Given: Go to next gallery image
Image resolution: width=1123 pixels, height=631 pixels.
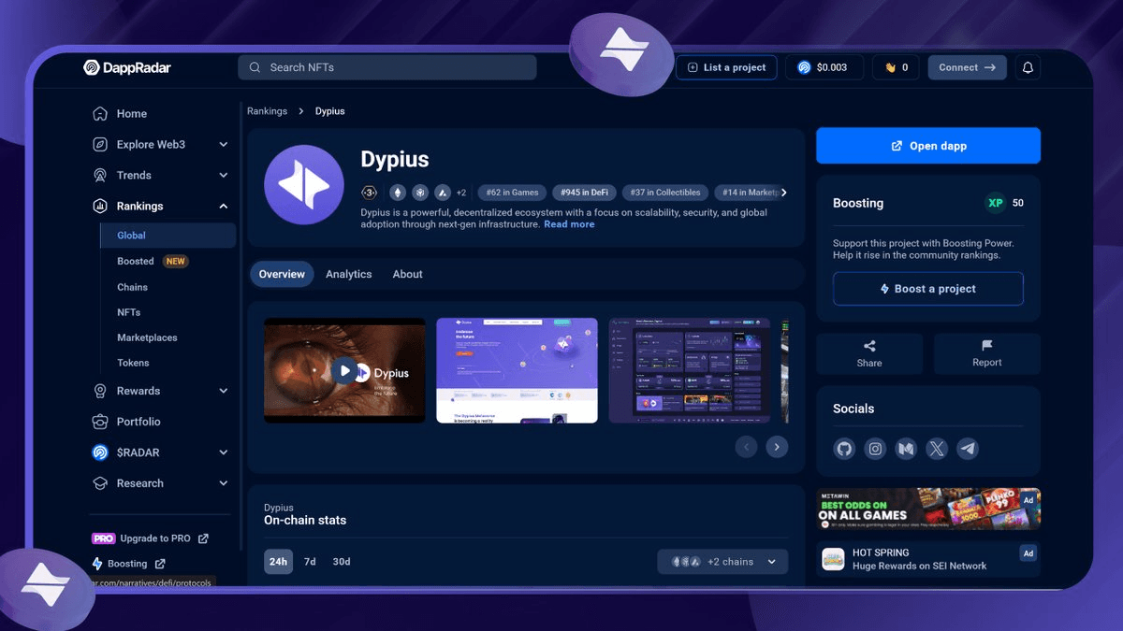Looking at the screenshot, I should coord(777,447).
